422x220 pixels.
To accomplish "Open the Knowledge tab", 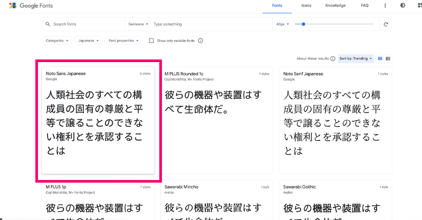I will point(335,6).
